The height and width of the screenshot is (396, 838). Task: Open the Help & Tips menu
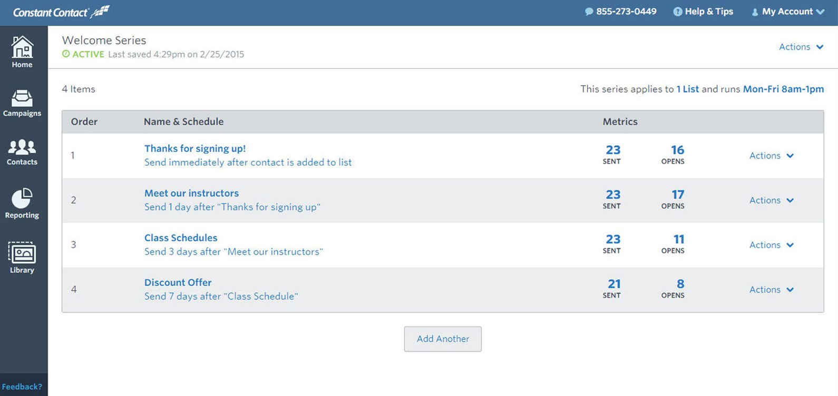click(709, 12)
